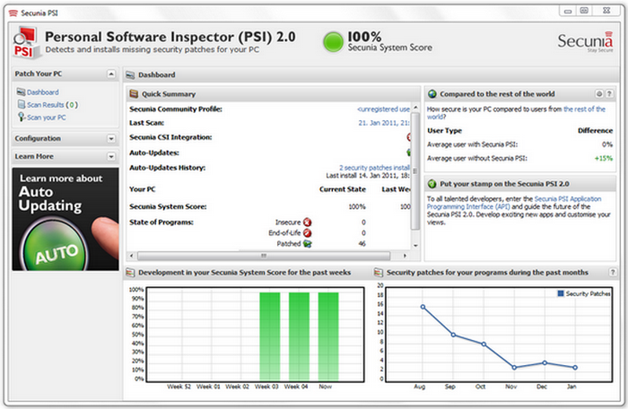Click the Scan your PC magnifier icon
The height and width of the screenshot is (409, 628).
pos(22,116)
